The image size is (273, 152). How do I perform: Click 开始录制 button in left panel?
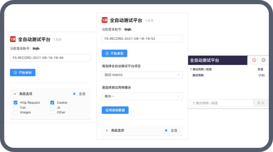[23, 72]
